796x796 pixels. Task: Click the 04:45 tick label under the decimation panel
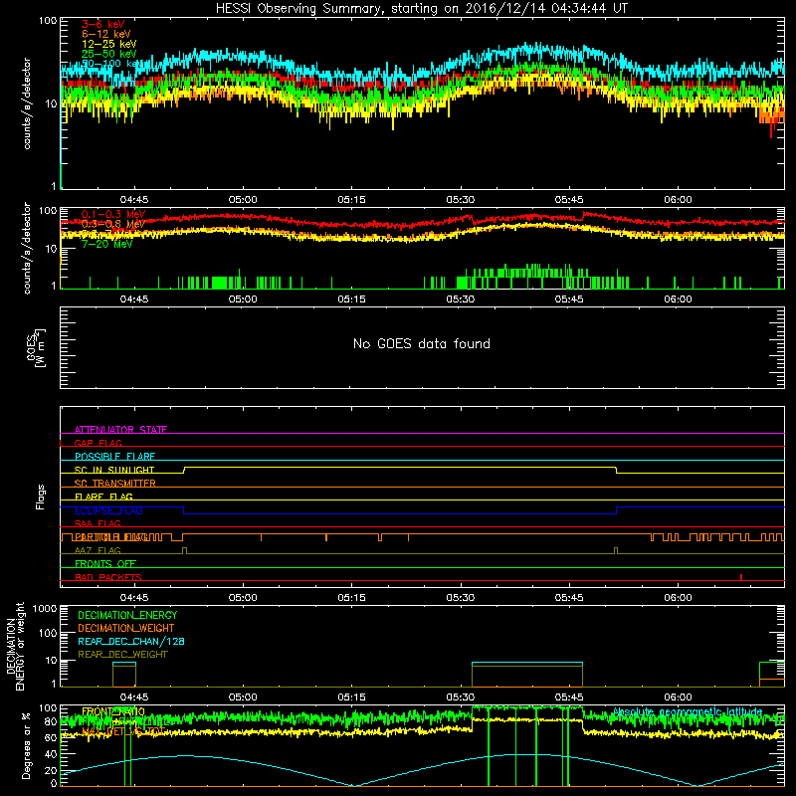point(134,697)
